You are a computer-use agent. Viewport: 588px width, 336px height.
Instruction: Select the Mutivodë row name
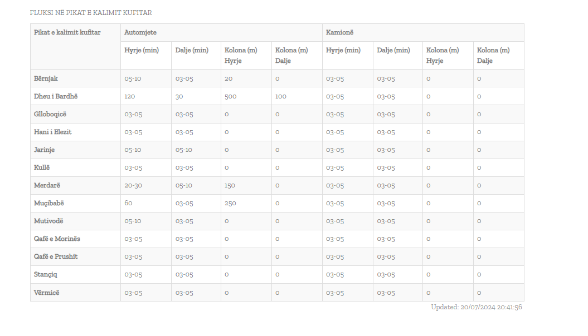tap(48, 221)
